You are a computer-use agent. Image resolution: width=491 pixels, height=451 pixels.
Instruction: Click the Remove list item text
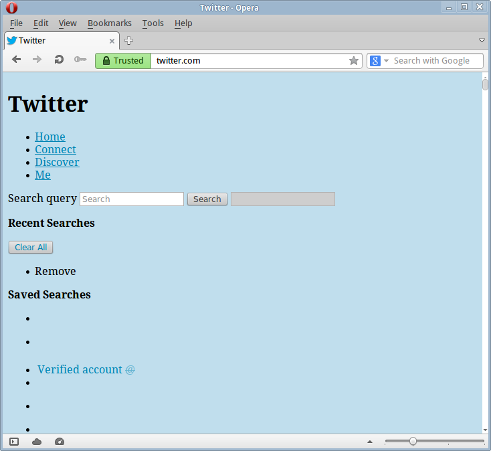click(x=55, y=271)
